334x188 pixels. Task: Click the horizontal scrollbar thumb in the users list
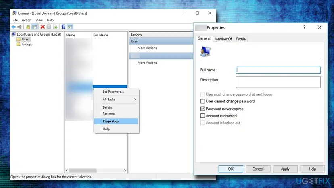tap(83, 171)
